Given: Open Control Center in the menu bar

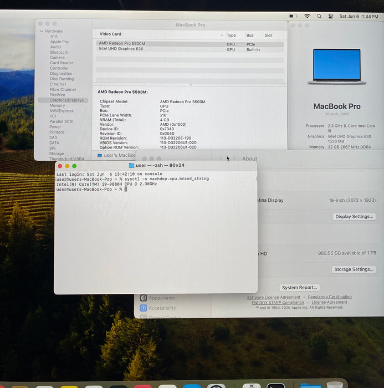Looking at the screenshot, I should (331, 16).
